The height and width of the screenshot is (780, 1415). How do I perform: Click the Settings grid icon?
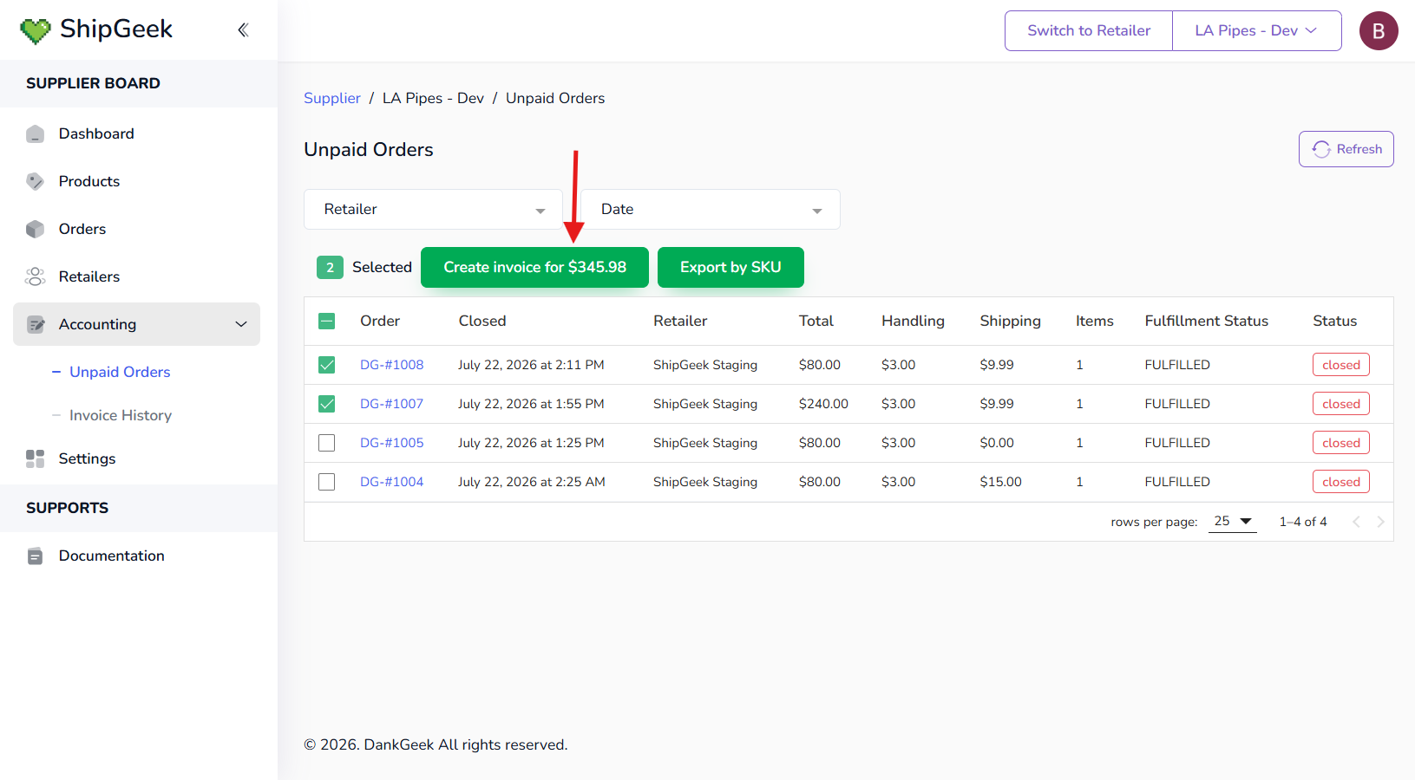[x=35, y=458]
